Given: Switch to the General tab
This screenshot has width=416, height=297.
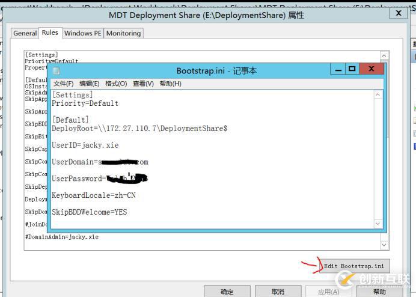Looking at the screenshot, I should pyautogui.click(x=25, y=33).
